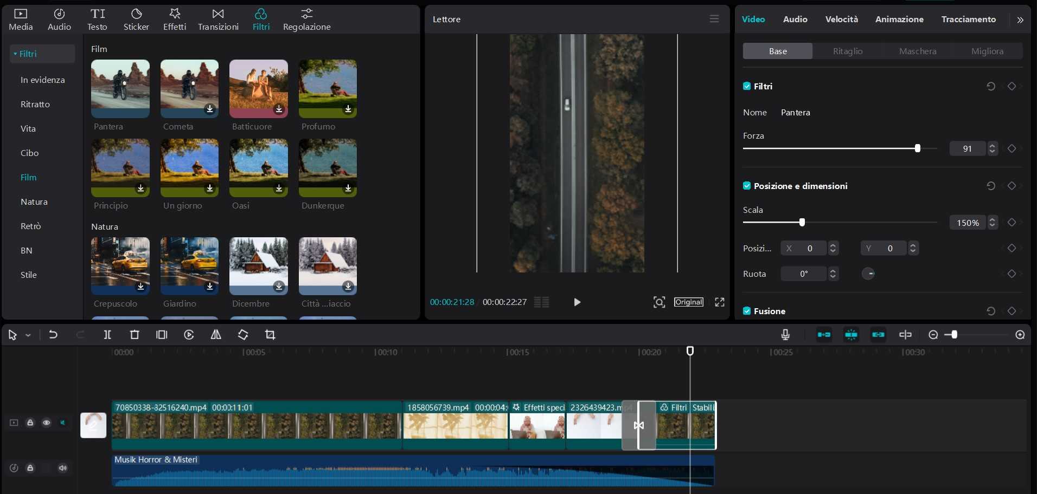Screen dimensions: 1037x494
Task: Open the Media panel
Action: coord(21,19)
